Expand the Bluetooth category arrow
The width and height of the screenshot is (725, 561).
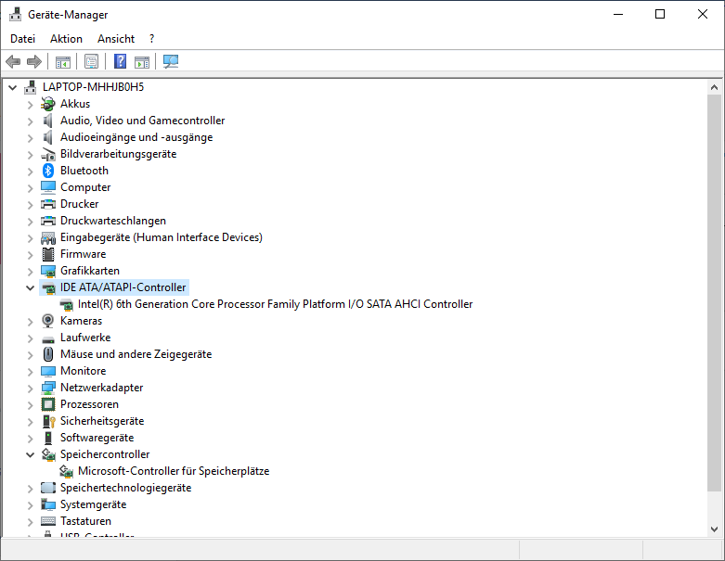click(30, 172)
